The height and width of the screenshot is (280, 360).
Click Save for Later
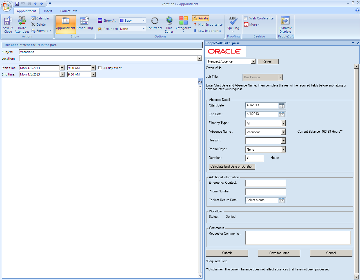click(x=279, y=253)
